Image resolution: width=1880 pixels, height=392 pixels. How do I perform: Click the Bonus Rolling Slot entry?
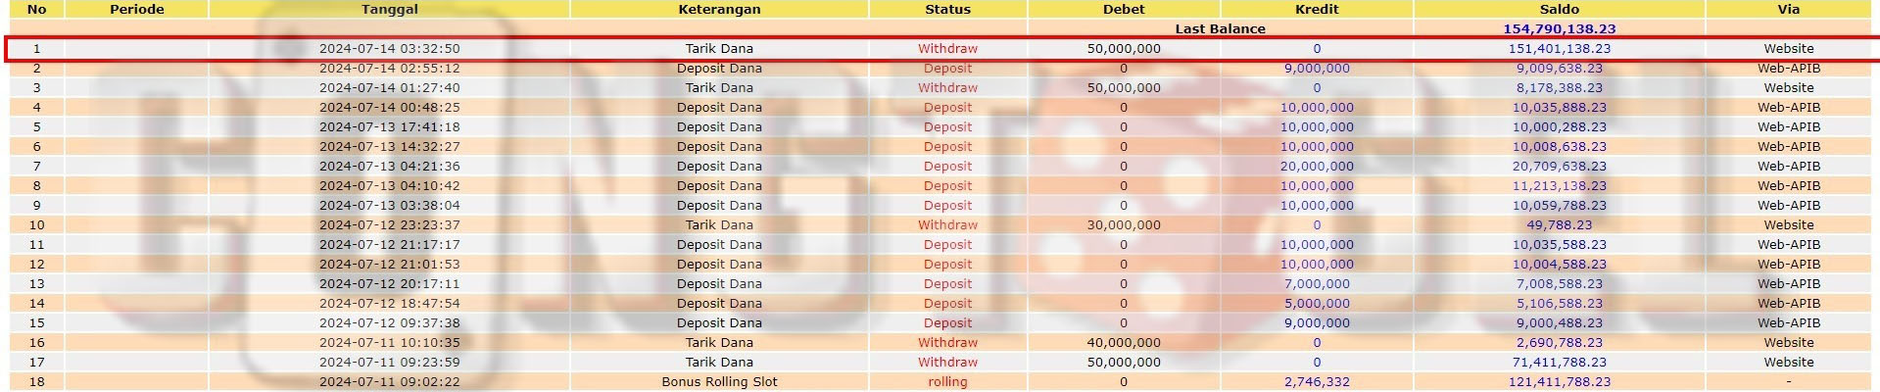pos(719,382)
